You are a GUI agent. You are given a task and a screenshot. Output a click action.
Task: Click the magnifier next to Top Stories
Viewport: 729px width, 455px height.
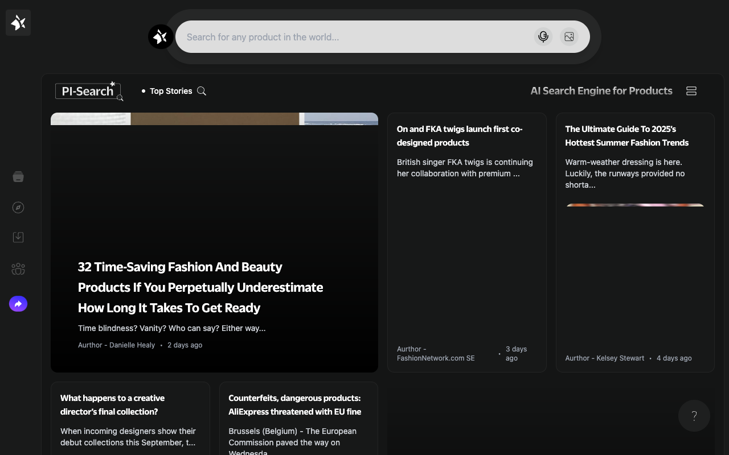click(x=202, y=91)
